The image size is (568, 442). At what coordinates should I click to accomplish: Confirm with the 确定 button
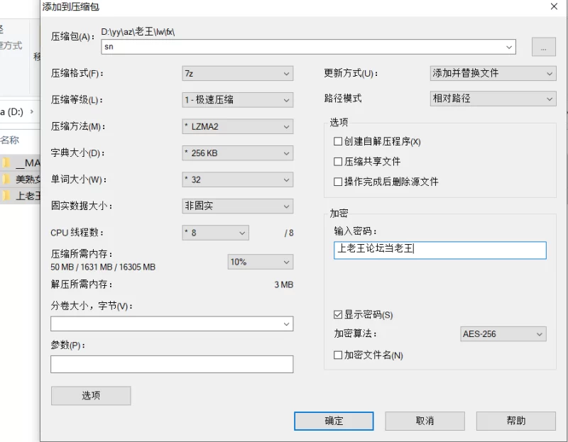point(334,421)
